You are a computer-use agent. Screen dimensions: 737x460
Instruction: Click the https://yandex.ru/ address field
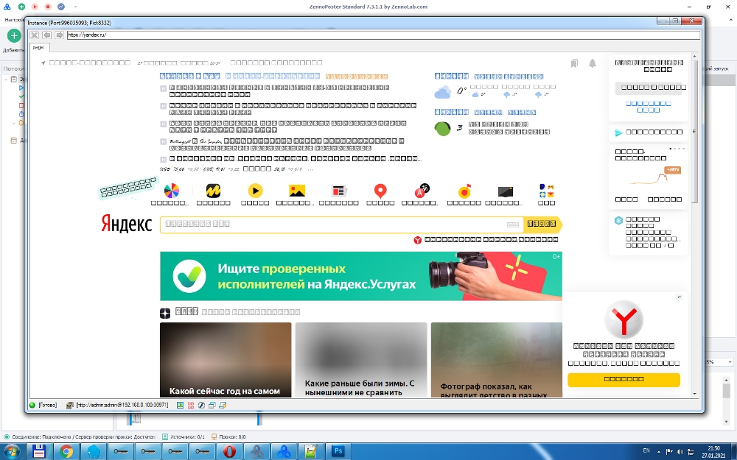383,35
